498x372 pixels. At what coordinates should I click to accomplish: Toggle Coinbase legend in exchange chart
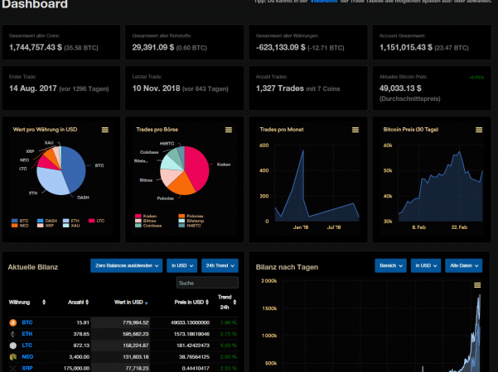point(148,226)
